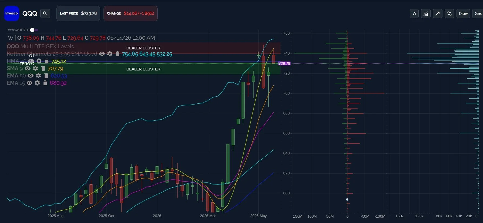This screenshot has width=483, height=223.
Task: Click the QQQ ticker symbol
Action: [30, 13]
